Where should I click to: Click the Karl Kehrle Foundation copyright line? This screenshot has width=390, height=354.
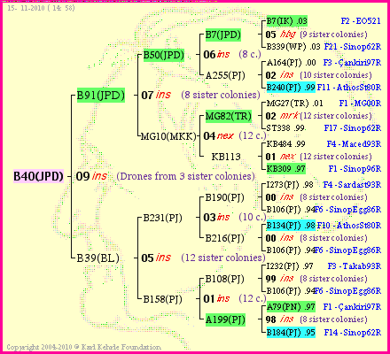(83, 347)
